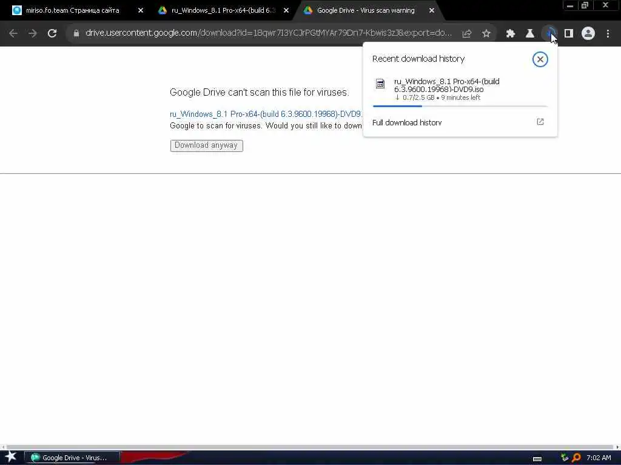Click the keyboard icon in system tray
621x465 pixels.
point(537,459)
